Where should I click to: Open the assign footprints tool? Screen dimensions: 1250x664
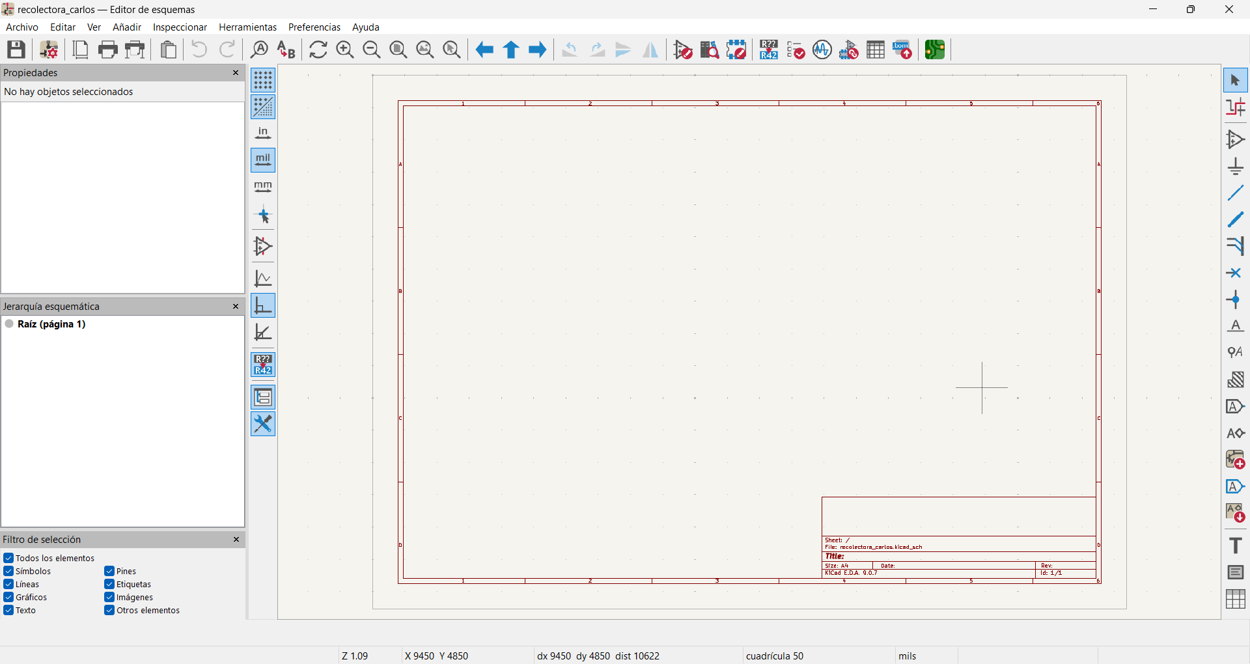tap(849, 49)
